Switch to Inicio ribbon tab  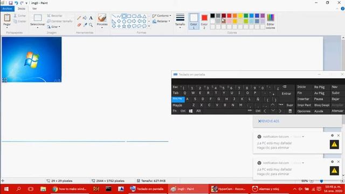22,9
